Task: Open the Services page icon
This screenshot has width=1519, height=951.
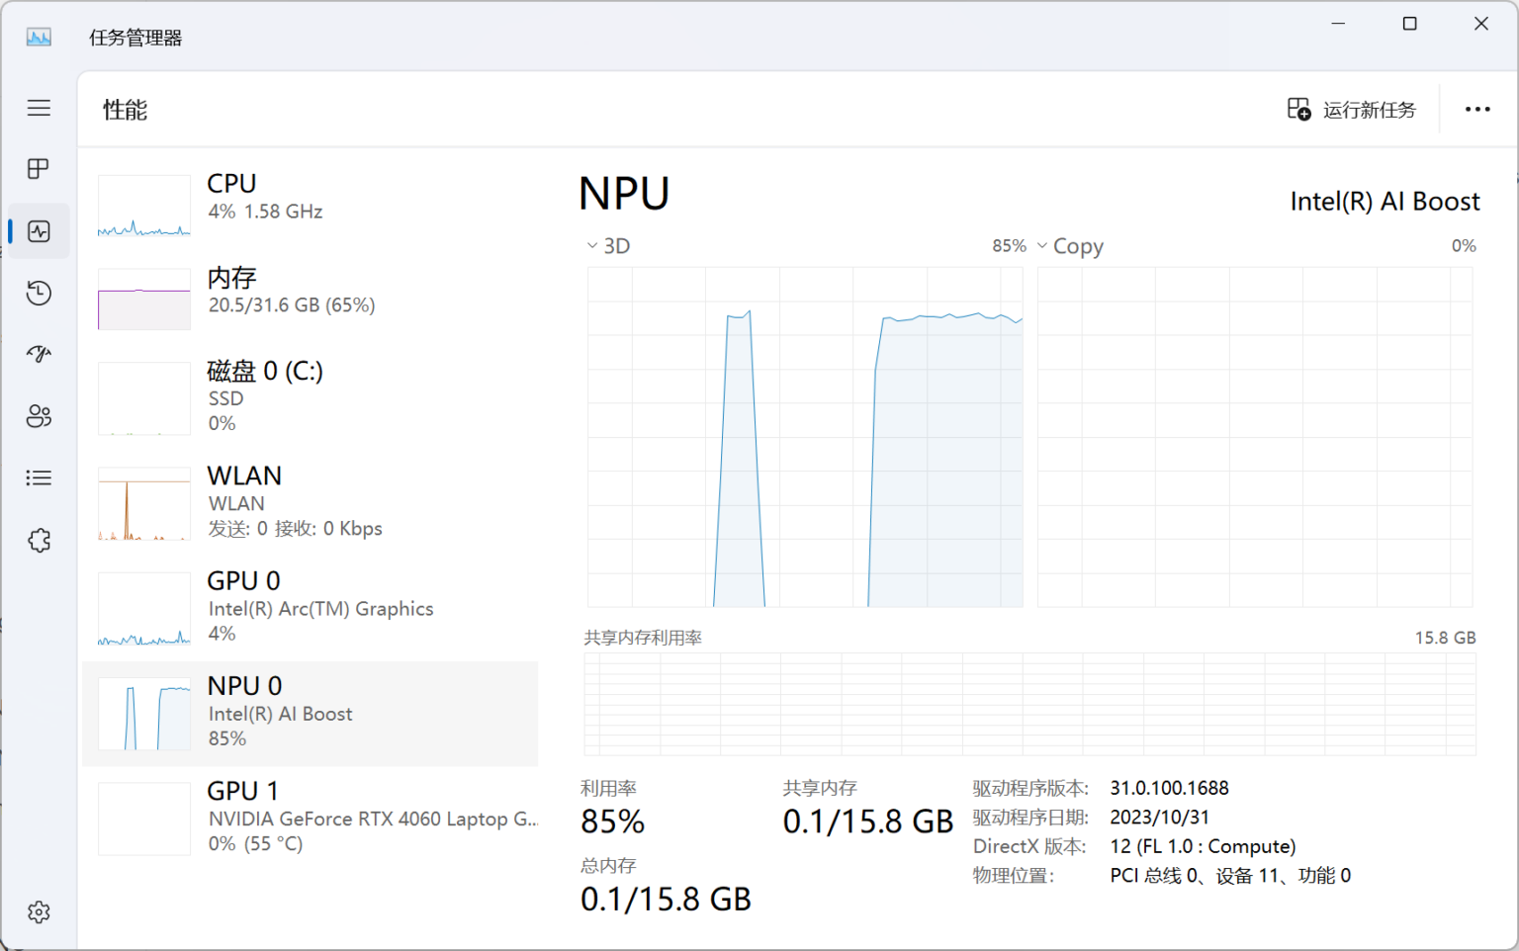Action: point(39,540)
